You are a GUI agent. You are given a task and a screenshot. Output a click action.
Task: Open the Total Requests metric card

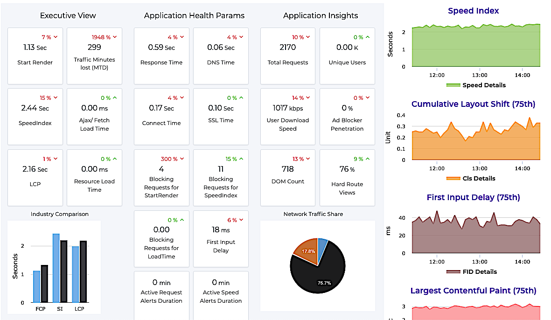[x=287, y=56]
